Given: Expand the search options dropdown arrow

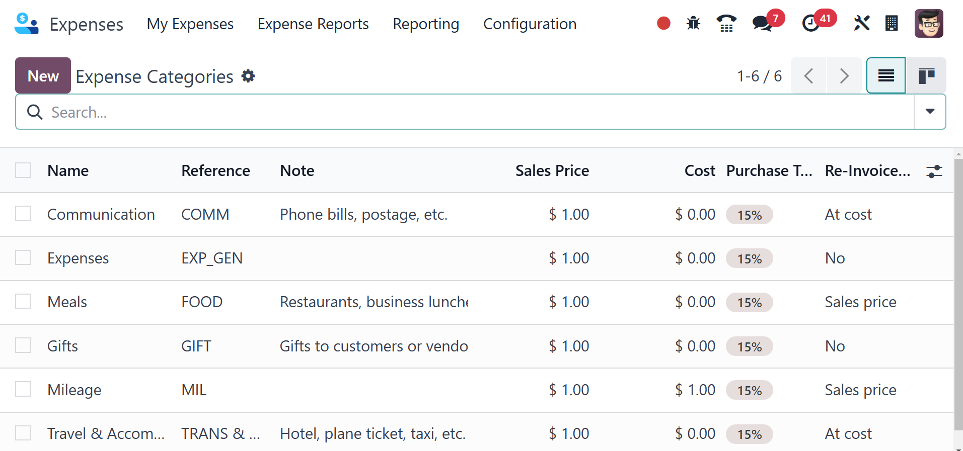Looking at the screenshot, I should click(930, 112).
